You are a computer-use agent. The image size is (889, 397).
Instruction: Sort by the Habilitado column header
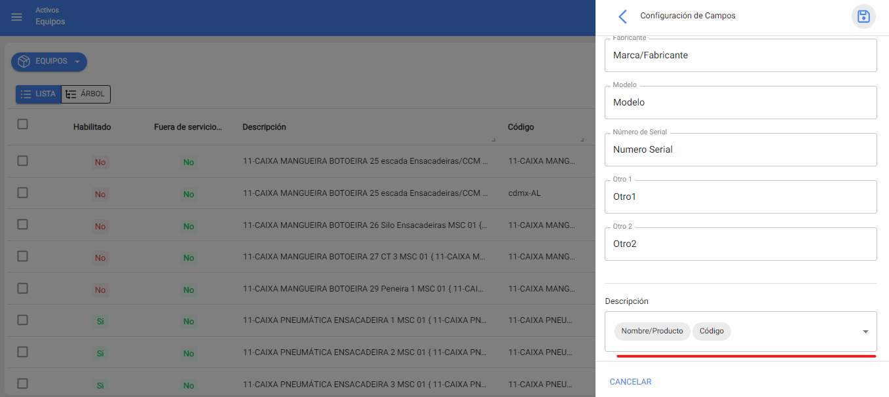(x=92, y=127)
